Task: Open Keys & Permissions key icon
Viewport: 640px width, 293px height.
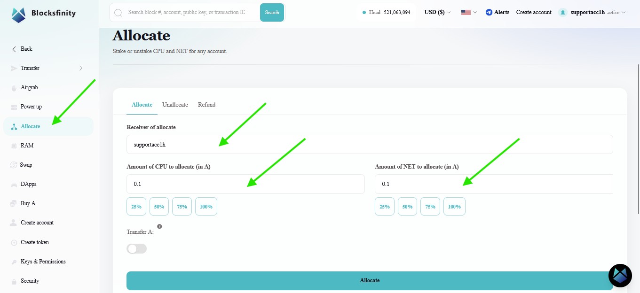Action: 14,262
